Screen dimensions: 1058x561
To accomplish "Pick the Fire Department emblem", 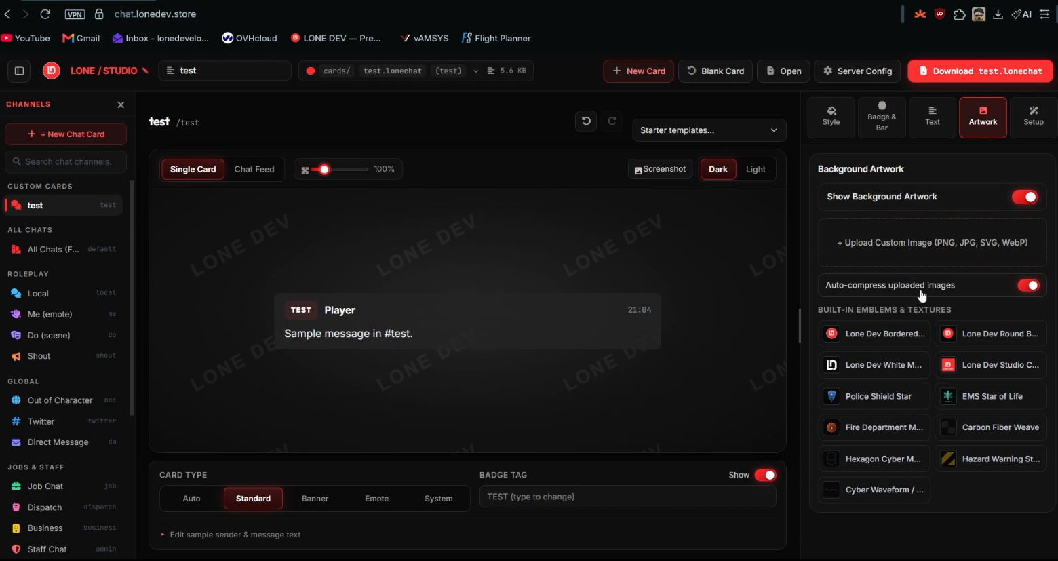I will coord(874,427).
